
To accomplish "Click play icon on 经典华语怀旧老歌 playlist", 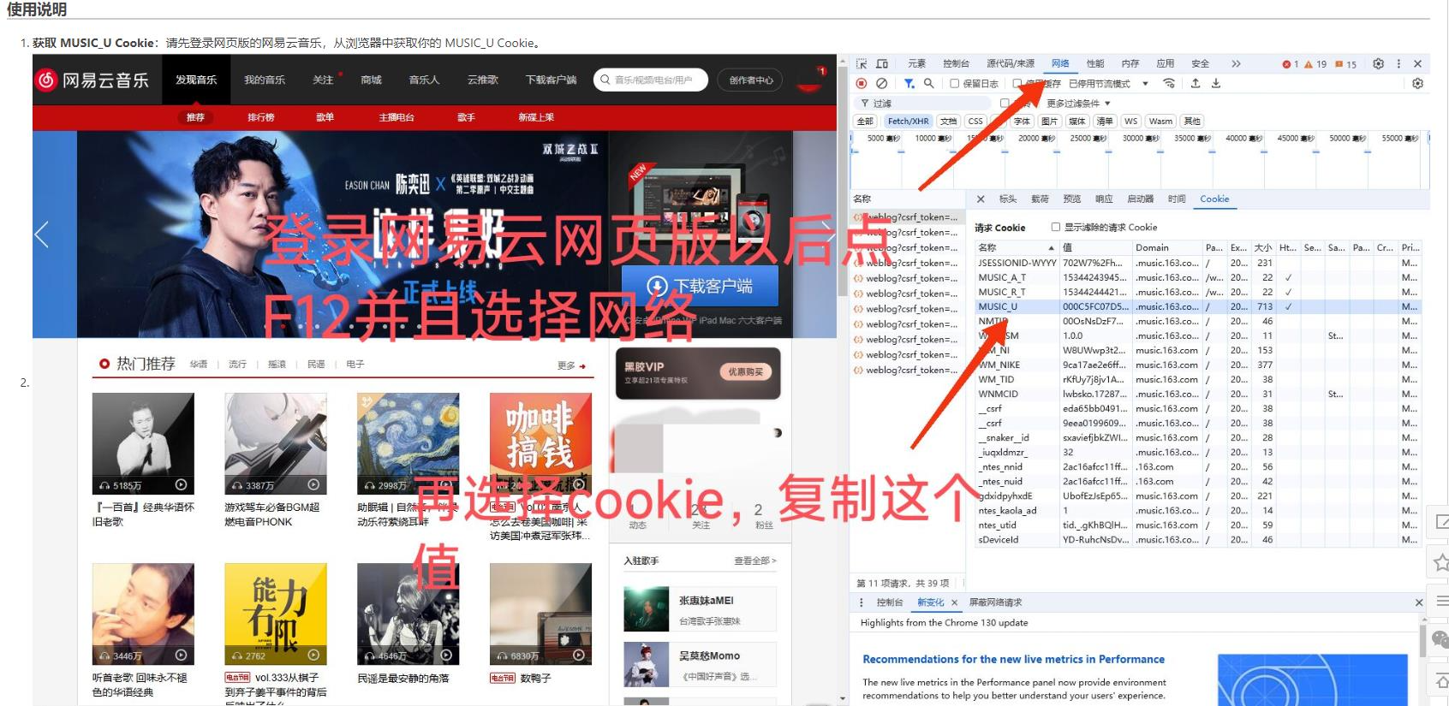I will pyautogui.click(x=181, y=484).
